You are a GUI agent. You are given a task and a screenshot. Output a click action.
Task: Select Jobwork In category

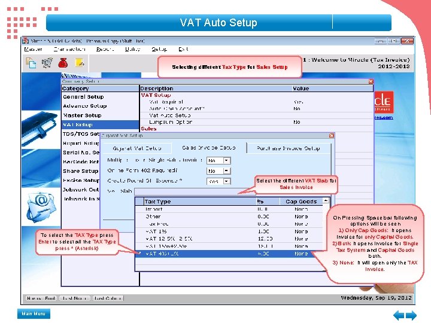[81, 199]
